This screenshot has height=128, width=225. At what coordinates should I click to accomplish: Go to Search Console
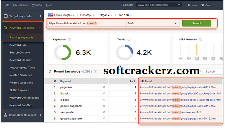click(20, 52)
